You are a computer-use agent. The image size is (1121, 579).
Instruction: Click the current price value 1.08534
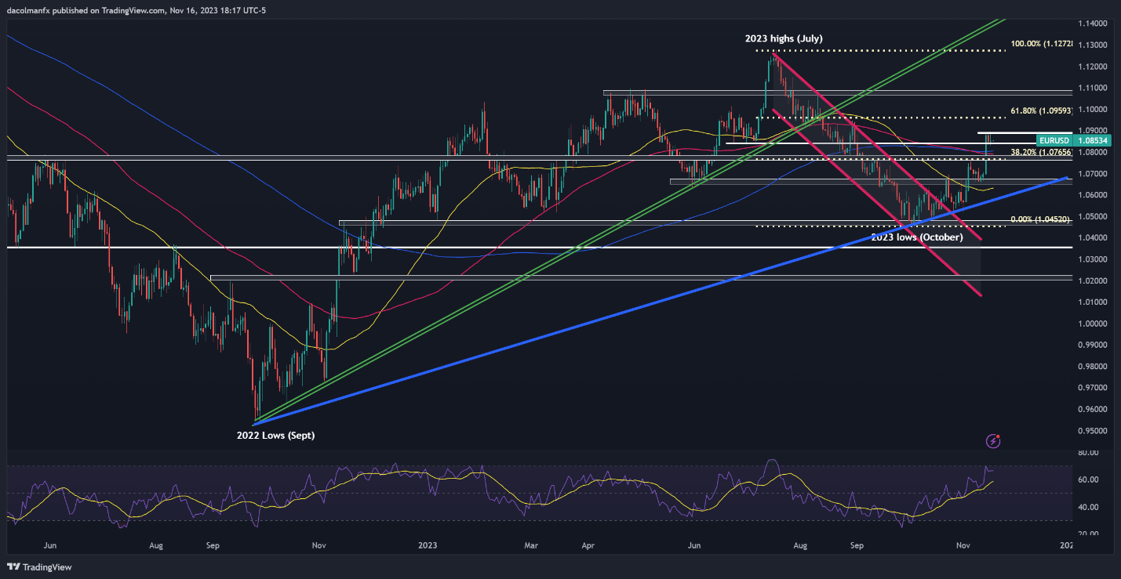[x=1093, y=140]
